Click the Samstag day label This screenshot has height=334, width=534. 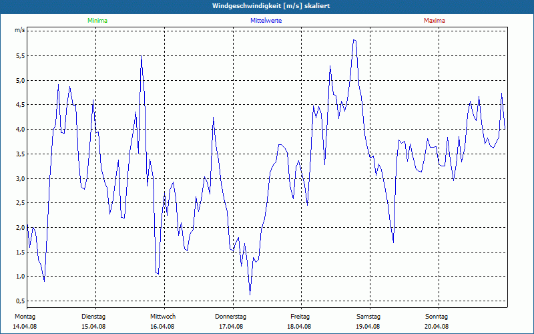[x=368, y=317]
